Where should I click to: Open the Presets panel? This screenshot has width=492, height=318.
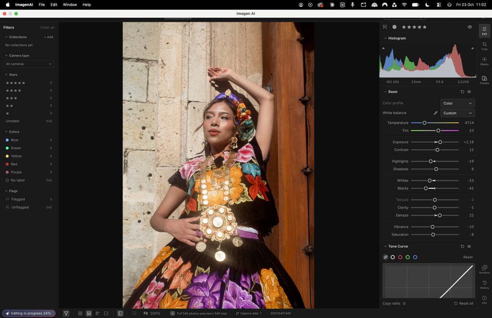tap(484, 80)
